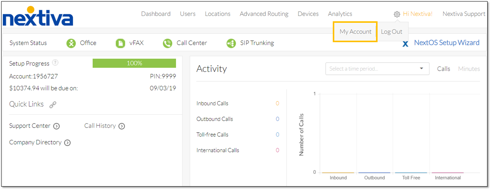Click the Outbound Calls count
This screenshot has width=491, height=190.
click(x=277, y=119)
